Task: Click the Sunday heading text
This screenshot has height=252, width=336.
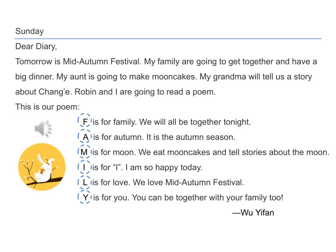Action: (30, 31)
